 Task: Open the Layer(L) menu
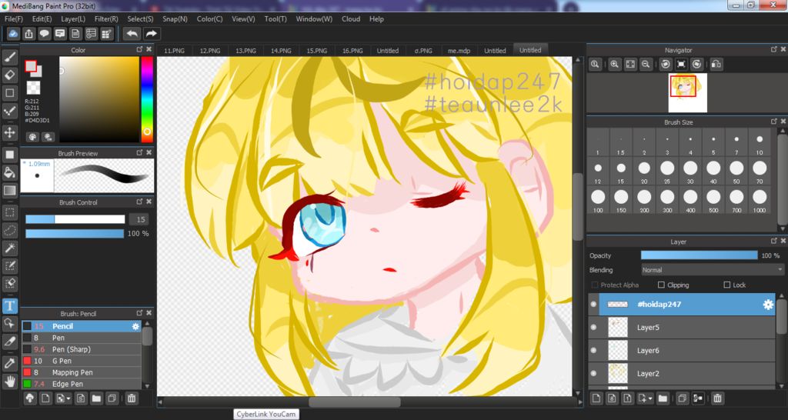pyautogui.click(x=73, y=19)
